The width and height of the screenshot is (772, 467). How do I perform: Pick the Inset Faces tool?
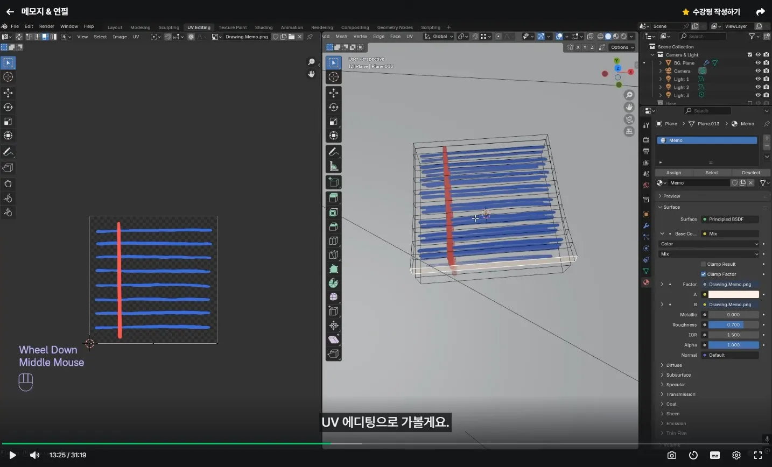click(334, 213)
